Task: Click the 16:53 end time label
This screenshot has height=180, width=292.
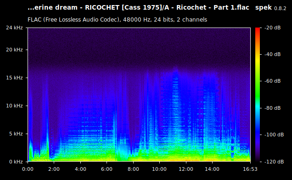Action: [250, 169]
